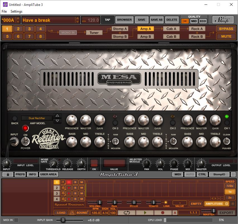The image size is (238, 224).
Task: Click the snowflake freeze icon
Action: pos(233,204)
